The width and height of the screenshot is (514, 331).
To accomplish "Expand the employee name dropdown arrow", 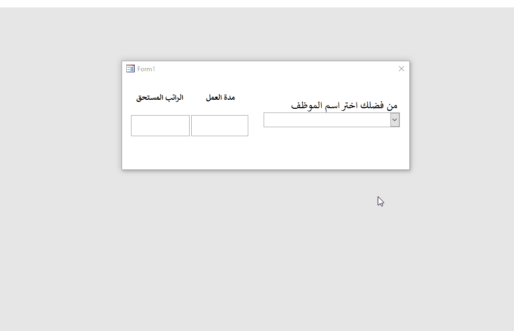I will [395, 120].
